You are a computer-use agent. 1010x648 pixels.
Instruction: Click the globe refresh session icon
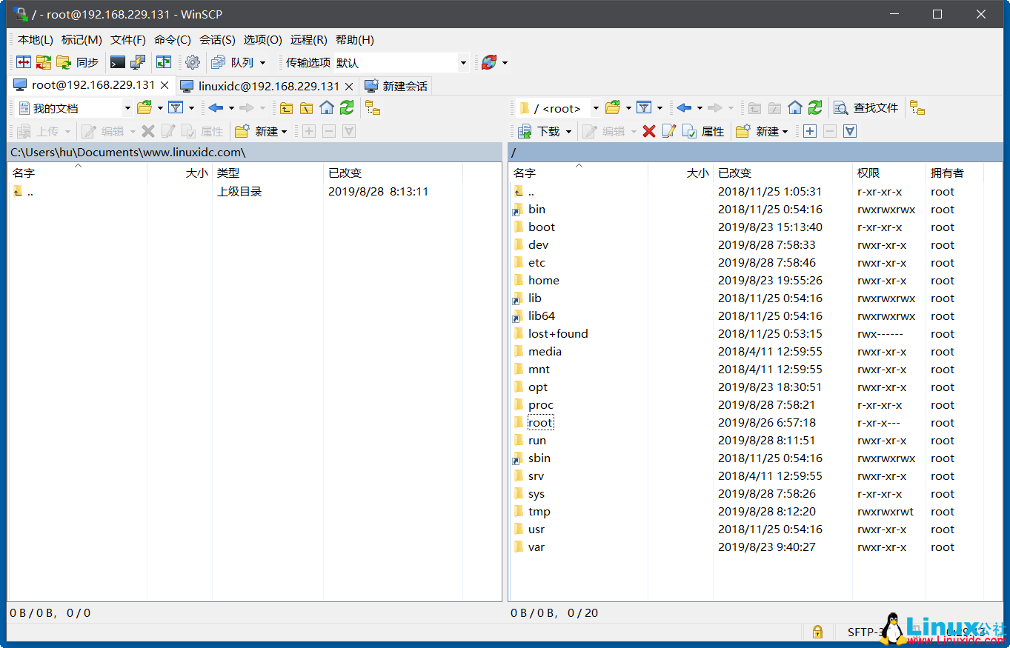(x=488, y=62)
